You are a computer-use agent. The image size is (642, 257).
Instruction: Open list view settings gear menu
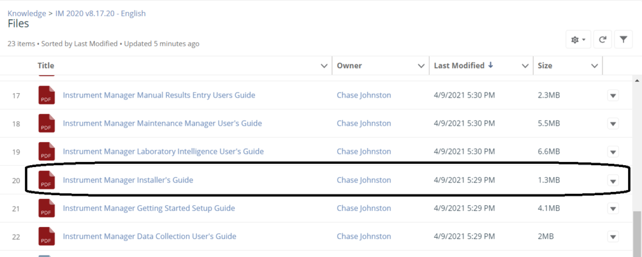577,39
